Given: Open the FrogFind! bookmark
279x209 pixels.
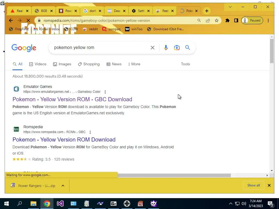Looking at the screenshot, I should pyautogui.click(x=19, y=29).
